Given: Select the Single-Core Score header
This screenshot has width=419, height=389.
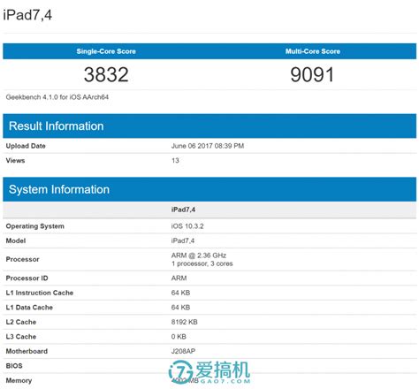Looking at the screenshot, I should point(106,51).
